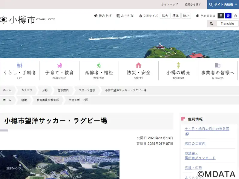Open the 高齢者・福祉 WELFARE menu
The image size is (239, 179).
click(x=99, y=70)
